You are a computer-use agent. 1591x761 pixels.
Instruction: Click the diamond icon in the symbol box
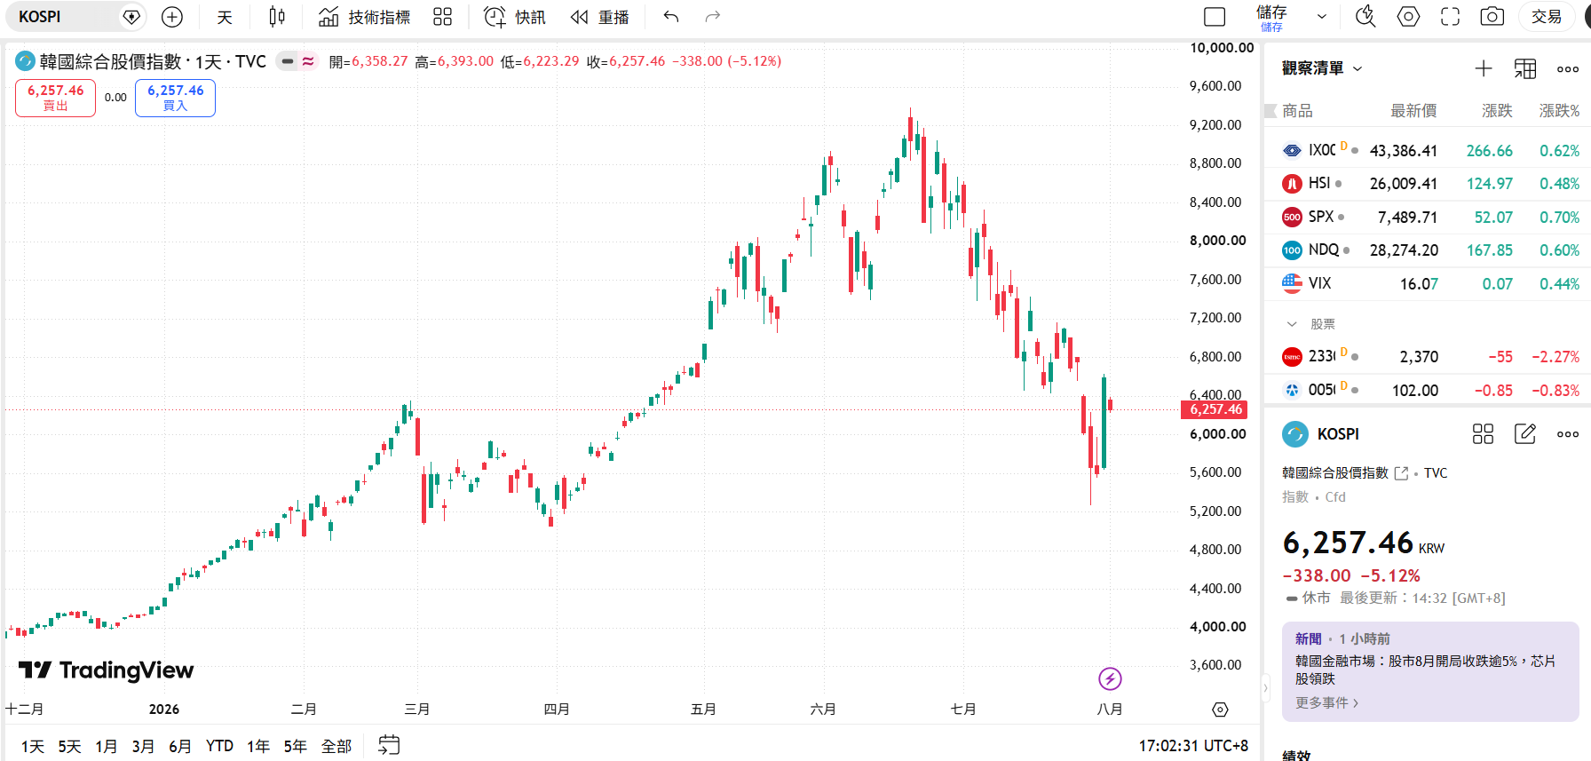click(x=131, y=17)
